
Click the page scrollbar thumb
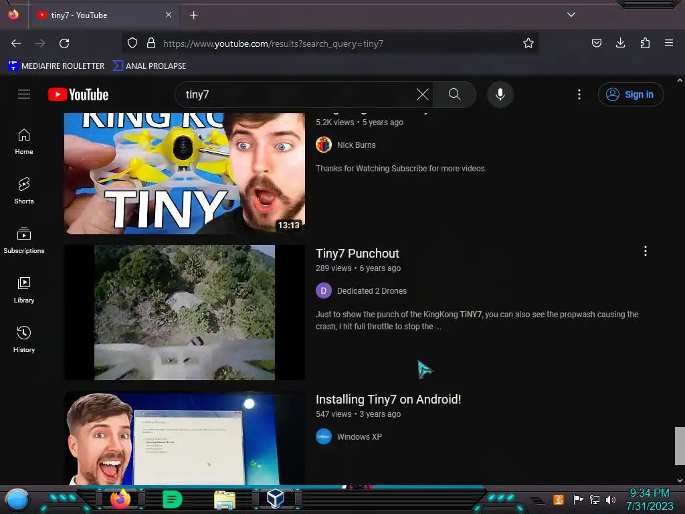tap(680, 446)
